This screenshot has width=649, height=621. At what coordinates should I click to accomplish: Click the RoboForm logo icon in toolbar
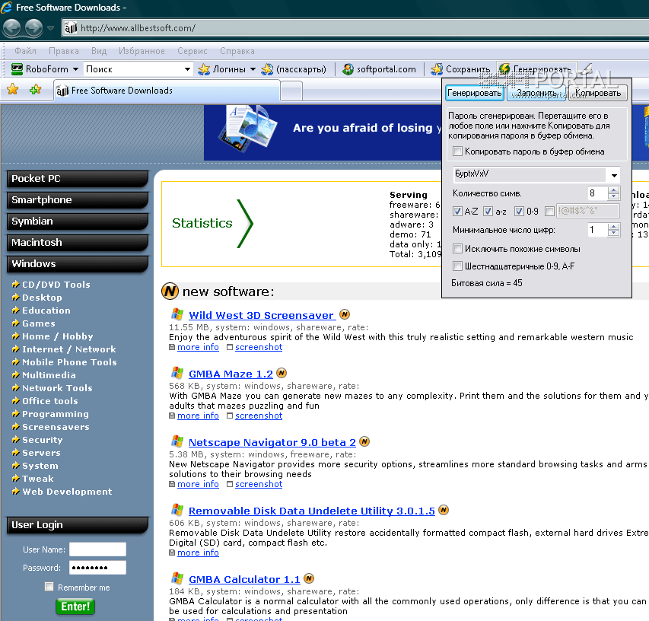pos(17,69)
